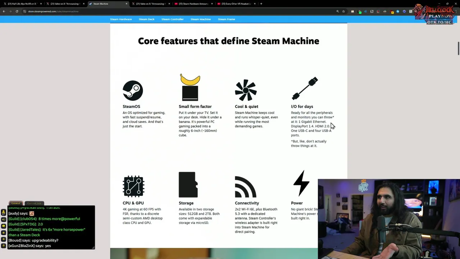Open Steam Frame nav link
This screenshot has width=460, height=259.
[x=226, y=19]
